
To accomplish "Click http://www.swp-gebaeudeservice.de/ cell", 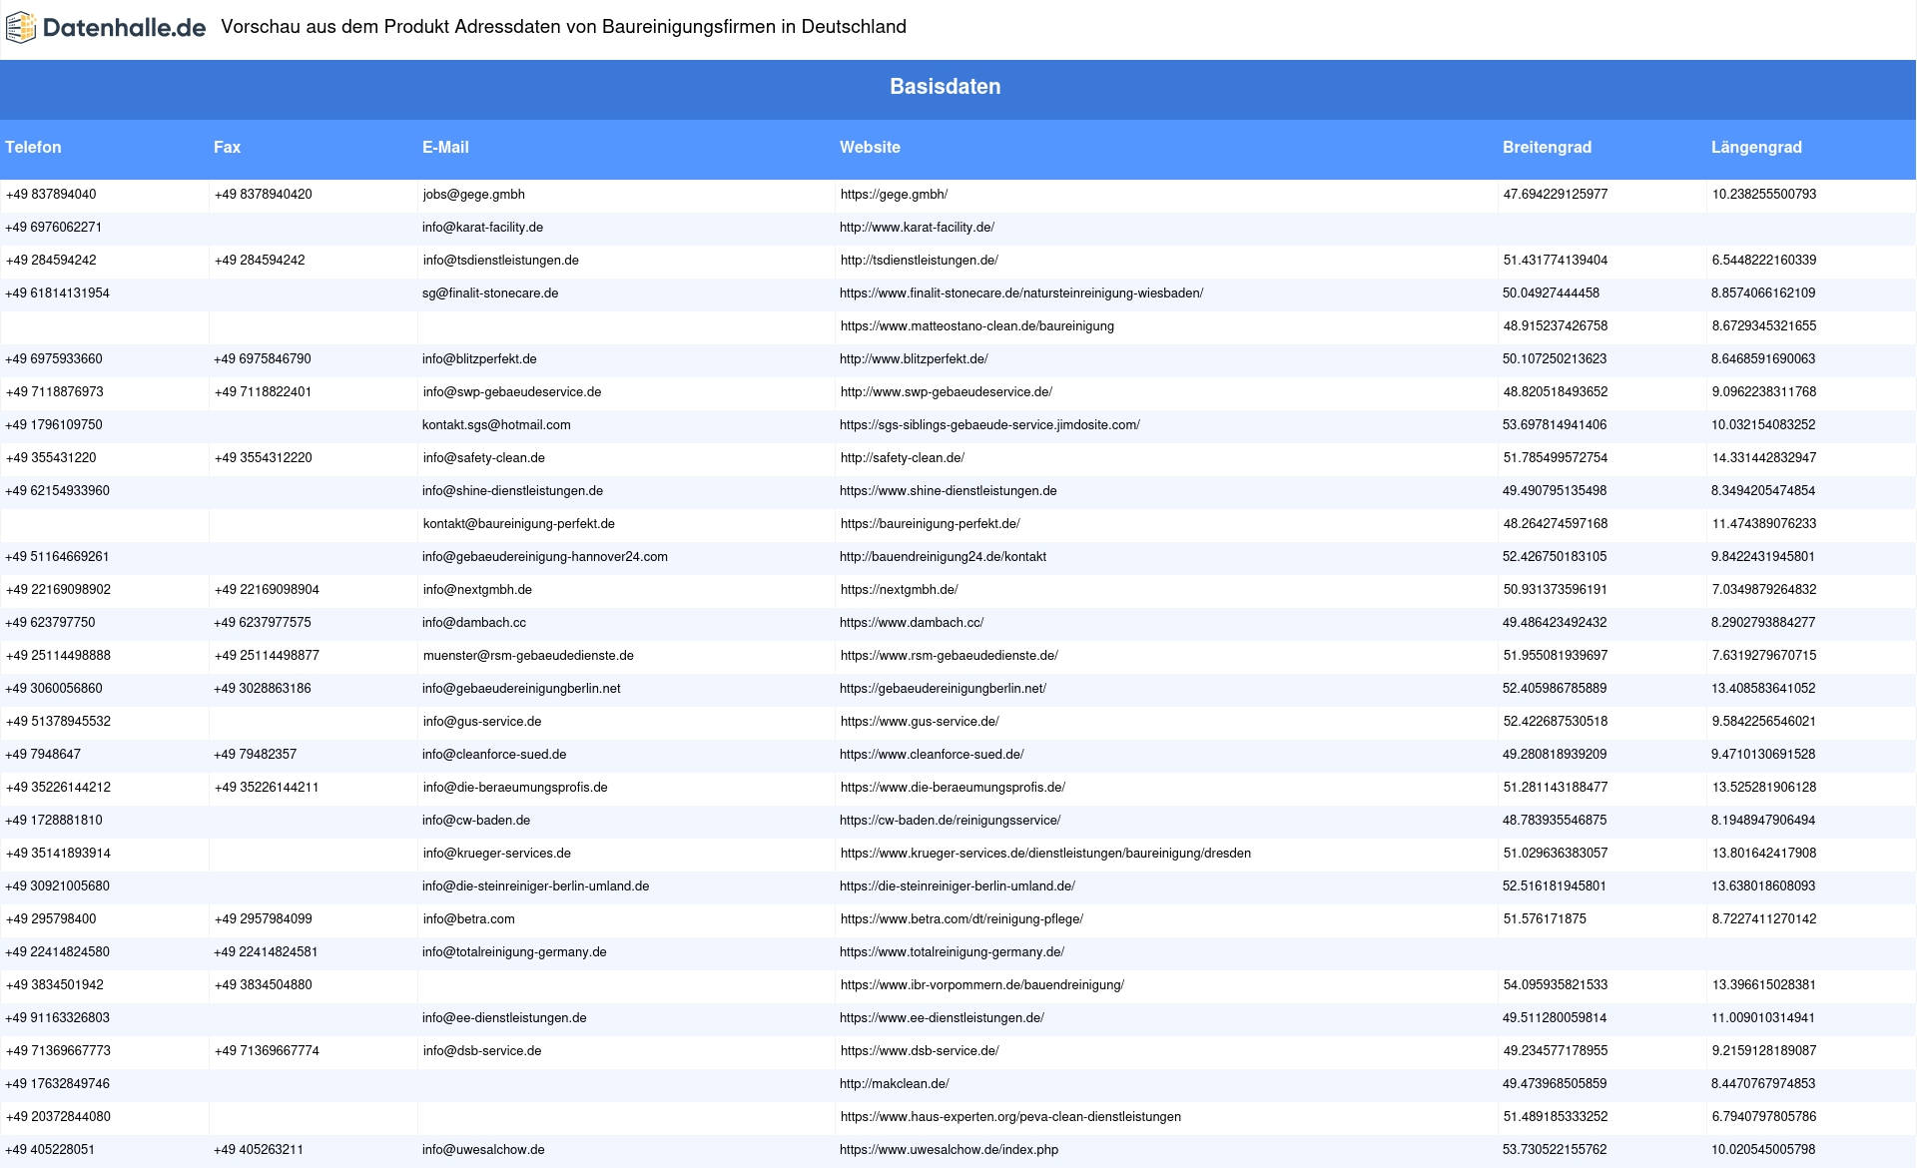I will pos(946,392).
